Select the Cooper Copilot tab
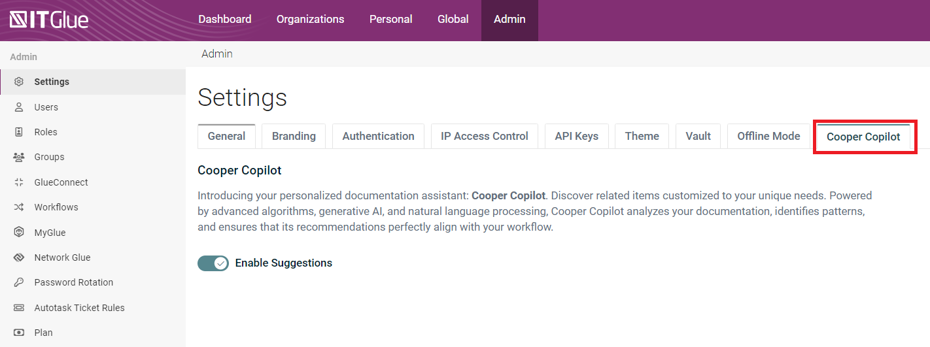The width and height of the screenshot is (930, 347). pyautogui.click(x=863, y=137)
